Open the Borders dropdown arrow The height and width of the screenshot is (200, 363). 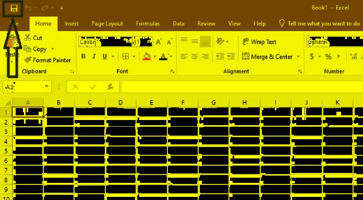click(134, 57)
